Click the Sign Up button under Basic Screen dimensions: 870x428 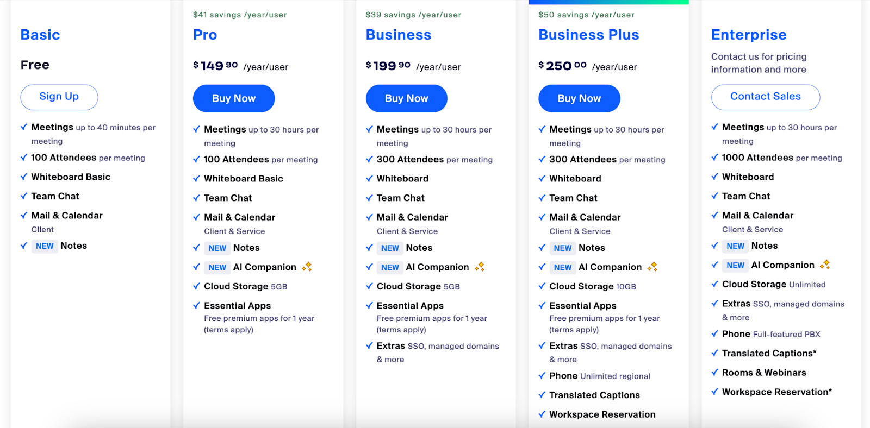(59, 97)
